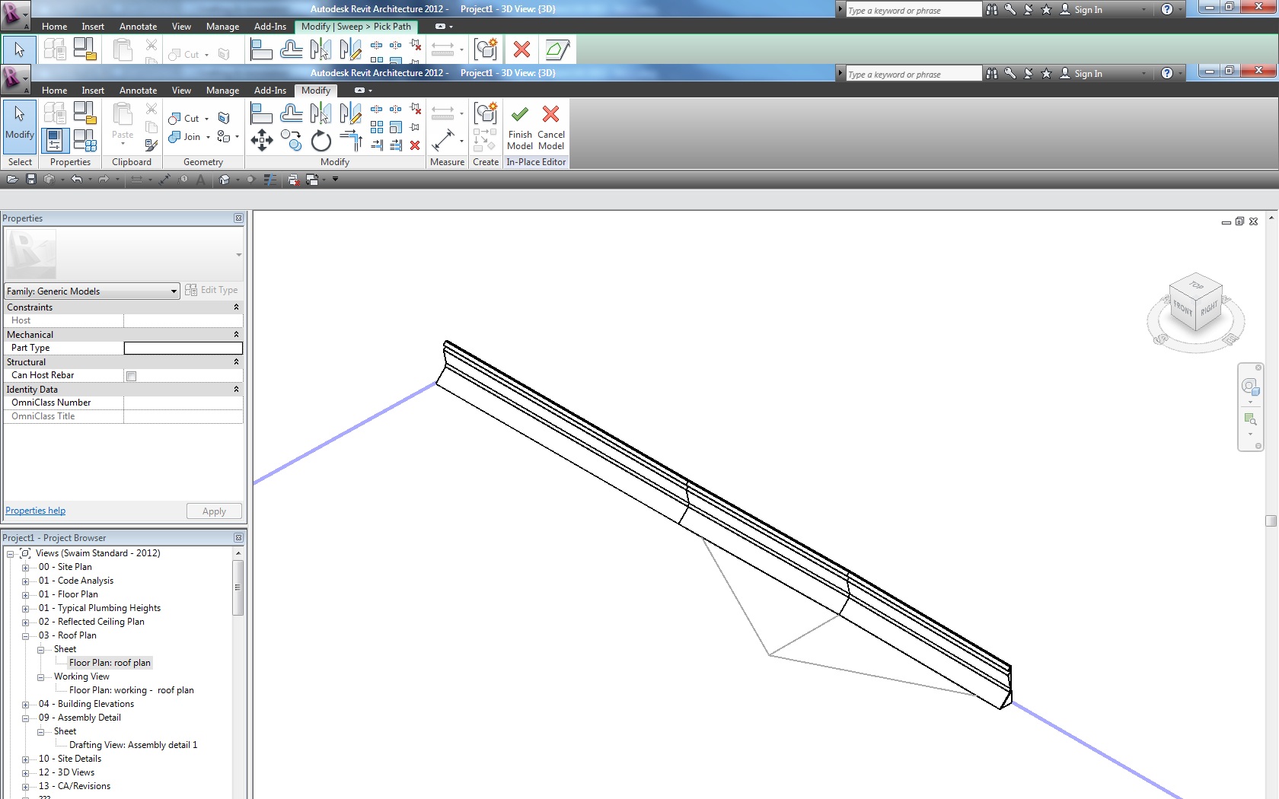The width and height of the screenshot is (1279, 799).
Task: Toggle the Properties palette button in ribbon
Action: (x=54, y=141)
